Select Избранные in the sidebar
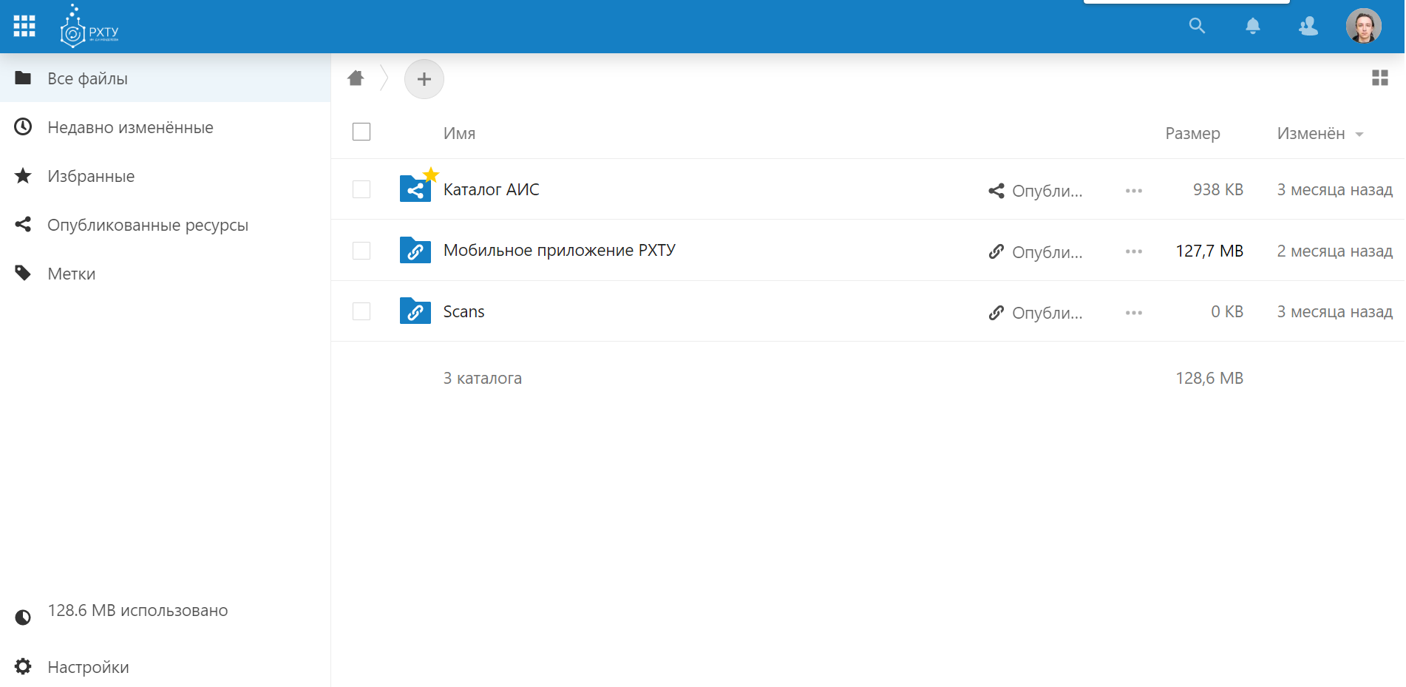Image resolution: width=1406 pixels, height=687 pixels. tap(91, 176)
